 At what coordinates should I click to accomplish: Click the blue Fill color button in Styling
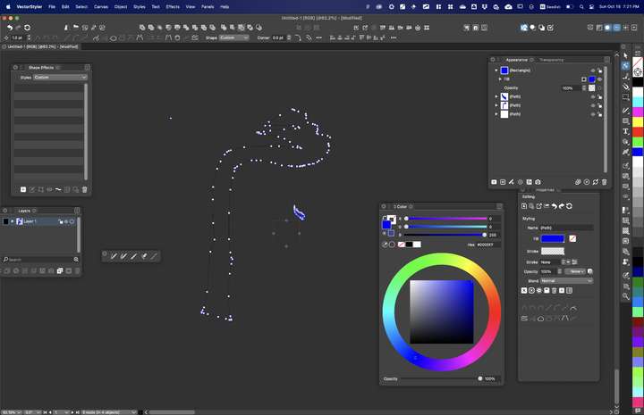pos(553,238)
